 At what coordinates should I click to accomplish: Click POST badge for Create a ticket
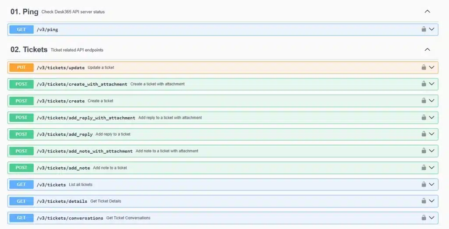click(21, 101)
